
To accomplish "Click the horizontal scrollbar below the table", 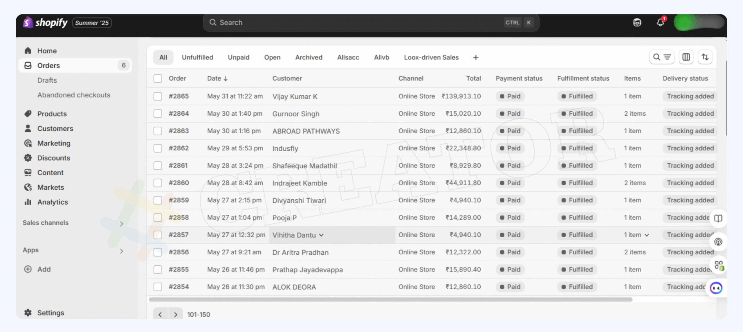I will click(x=390, y=299).
